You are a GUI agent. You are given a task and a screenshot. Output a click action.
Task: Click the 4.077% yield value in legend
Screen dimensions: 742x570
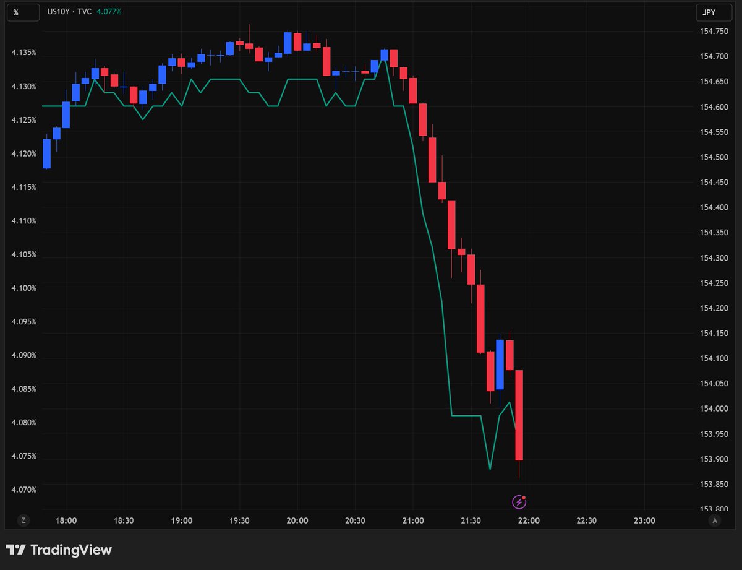tap(108, 11)
